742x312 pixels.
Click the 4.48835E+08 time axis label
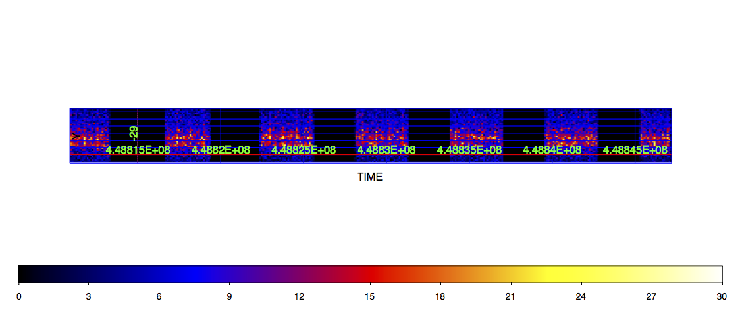469,150
